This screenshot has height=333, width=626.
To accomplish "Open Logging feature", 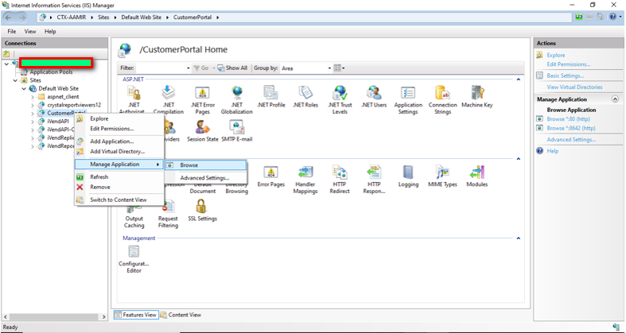I will coord(408,176).
